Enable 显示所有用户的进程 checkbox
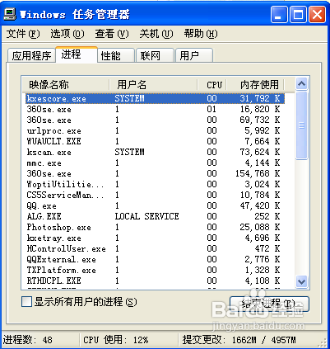 [x=26, y=302]
